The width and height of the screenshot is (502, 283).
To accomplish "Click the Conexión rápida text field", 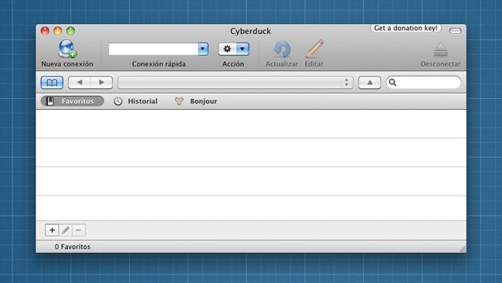I will (x=153, y=49).
